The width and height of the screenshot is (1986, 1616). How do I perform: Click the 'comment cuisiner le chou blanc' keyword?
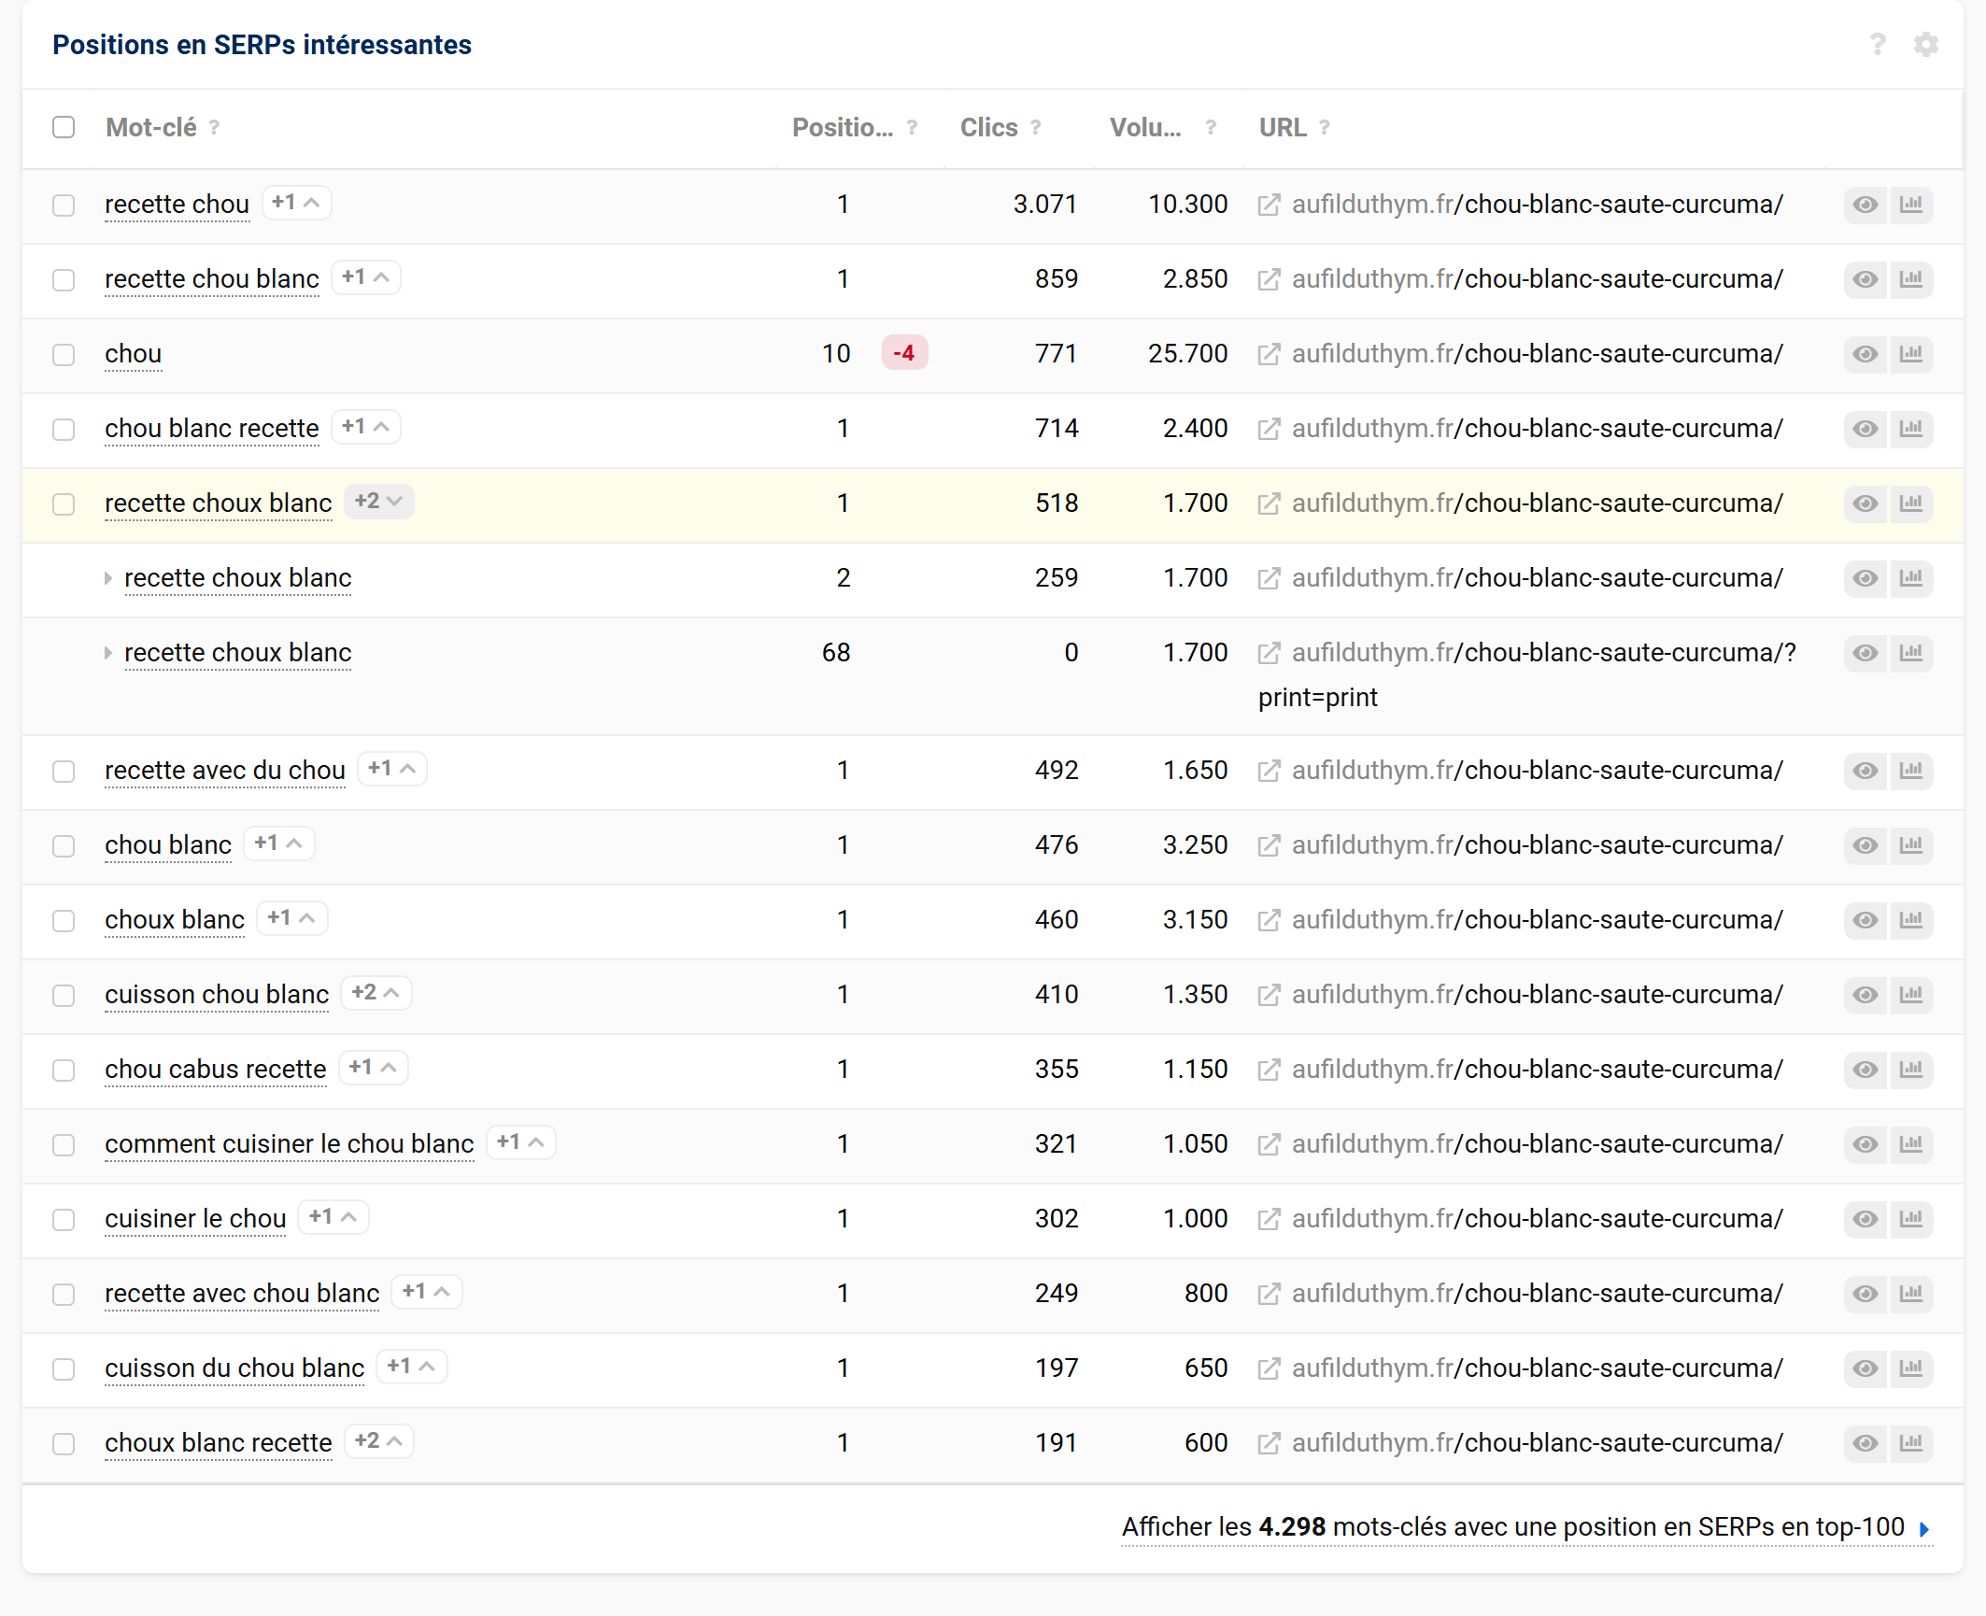click(289, 1144)
